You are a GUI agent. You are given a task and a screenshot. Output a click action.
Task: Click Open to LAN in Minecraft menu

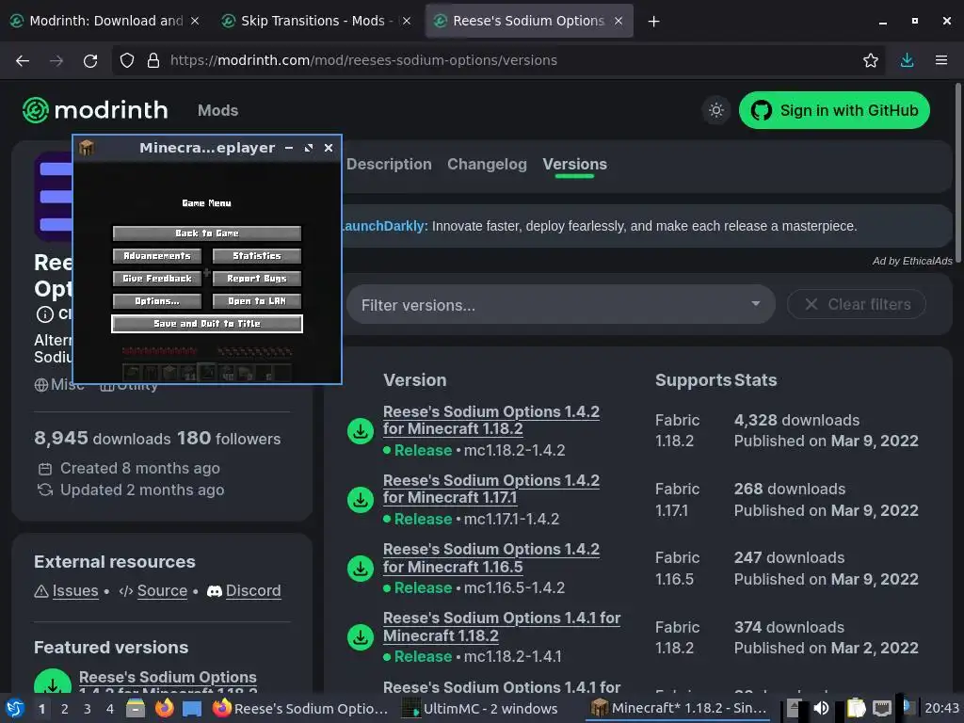pos(257,301)
